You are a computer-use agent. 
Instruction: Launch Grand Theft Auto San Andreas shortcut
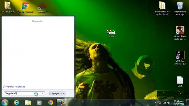[180, 33]
